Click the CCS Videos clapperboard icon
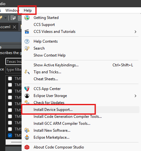141x151 pixels. pos(27,32)
